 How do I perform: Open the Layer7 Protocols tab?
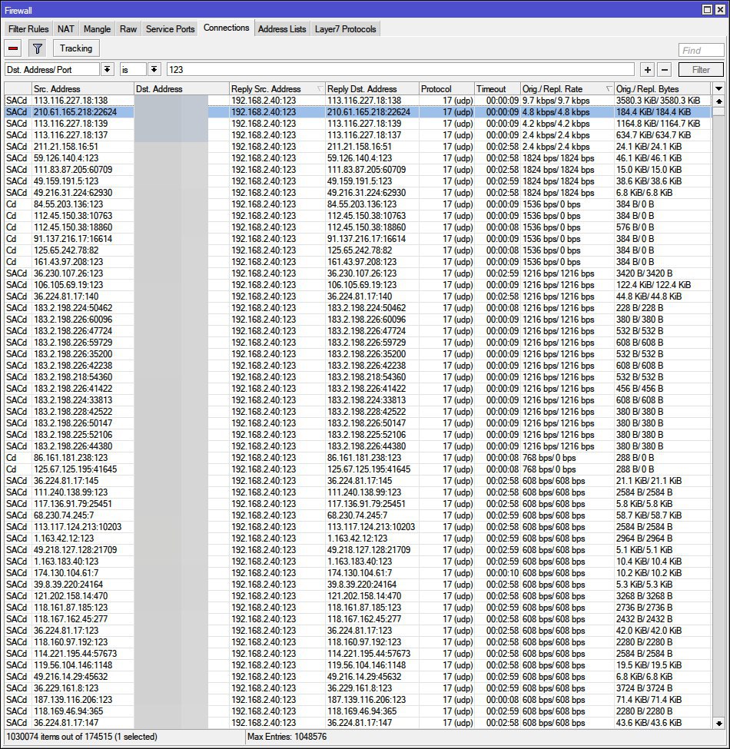(346, 29)
